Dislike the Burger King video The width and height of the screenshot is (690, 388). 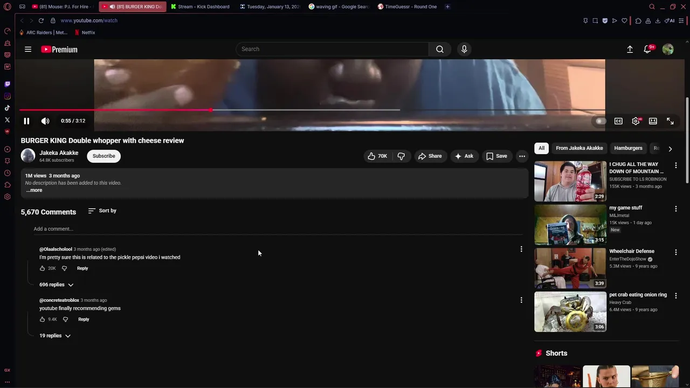coord(401,156)
